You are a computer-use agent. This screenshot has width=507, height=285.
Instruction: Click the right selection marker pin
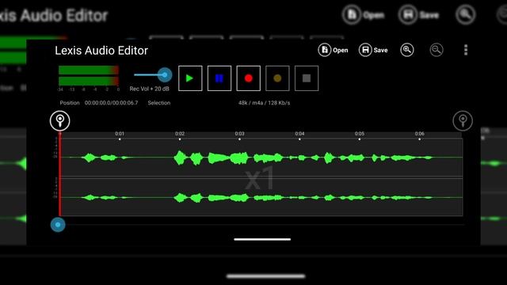463,121
